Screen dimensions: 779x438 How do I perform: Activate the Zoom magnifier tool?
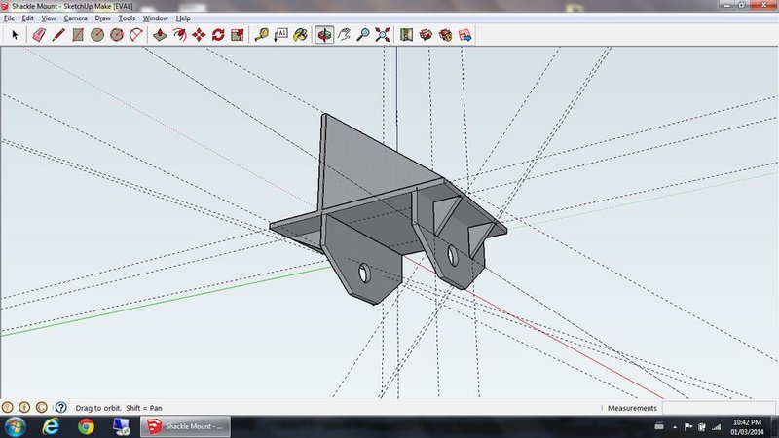(363, 35)
